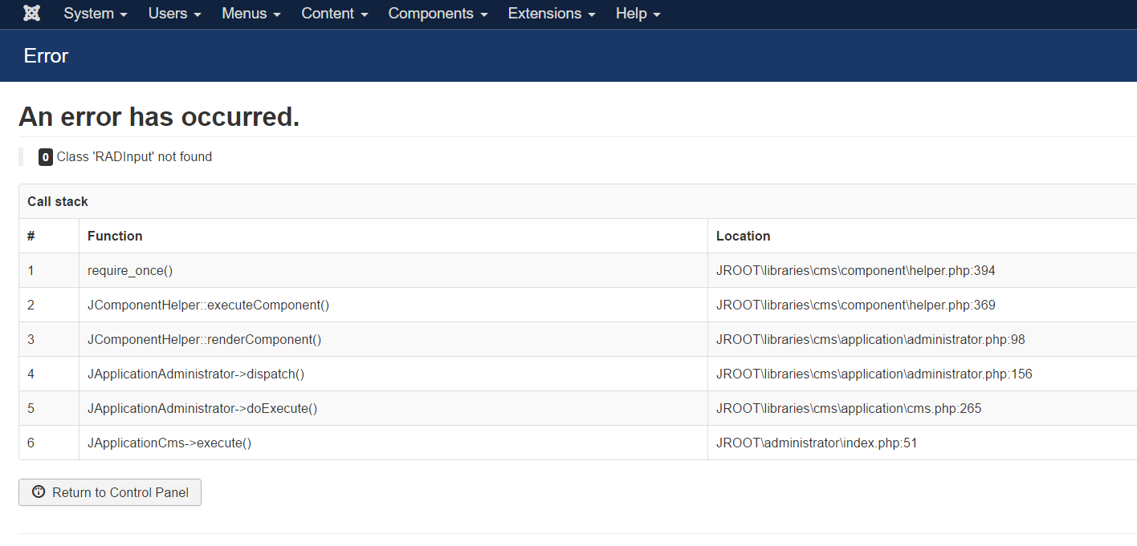Select the require_once() function cell

(130, 270)
